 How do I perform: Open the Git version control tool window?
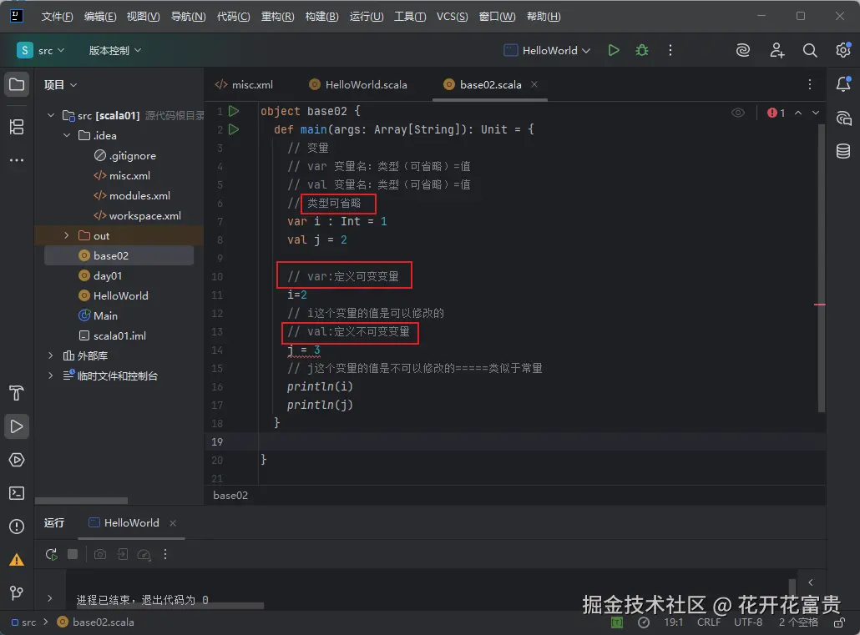click(x=17, y=592)
